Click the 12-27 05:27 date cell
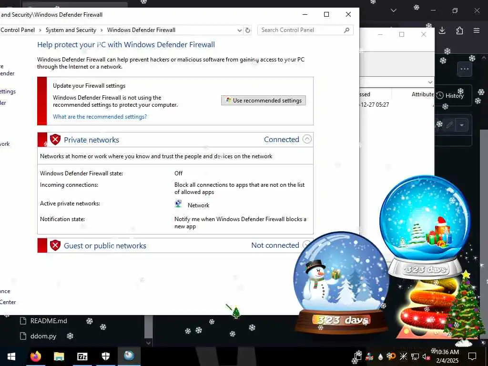488x366 pixels. (x=375, y=104)
